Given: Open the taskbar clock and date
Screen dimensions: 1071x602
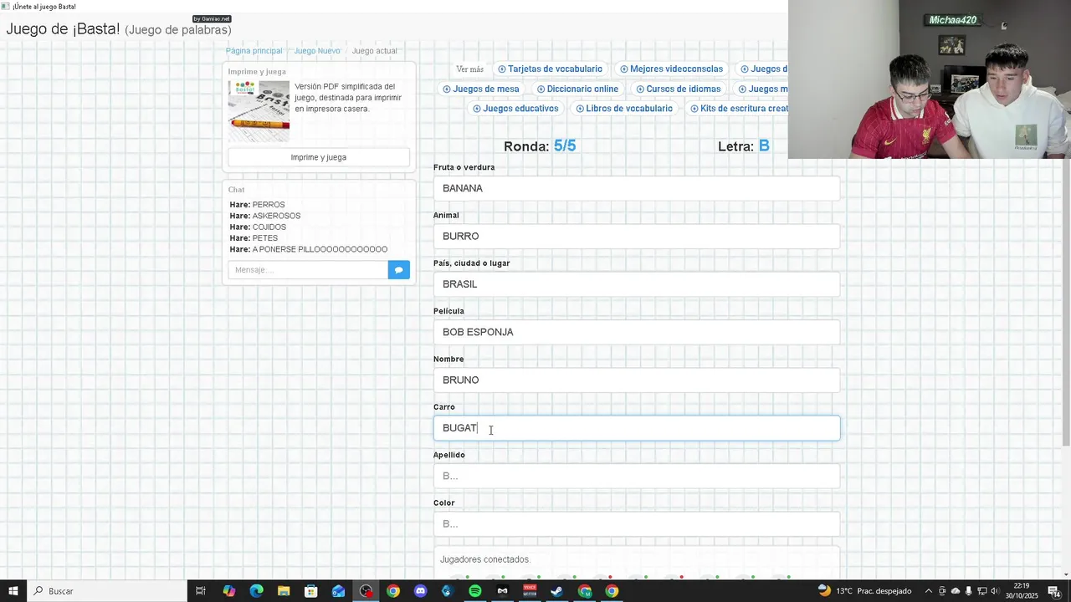Looking at the screenshot, I should click(x=1022, y=591).
